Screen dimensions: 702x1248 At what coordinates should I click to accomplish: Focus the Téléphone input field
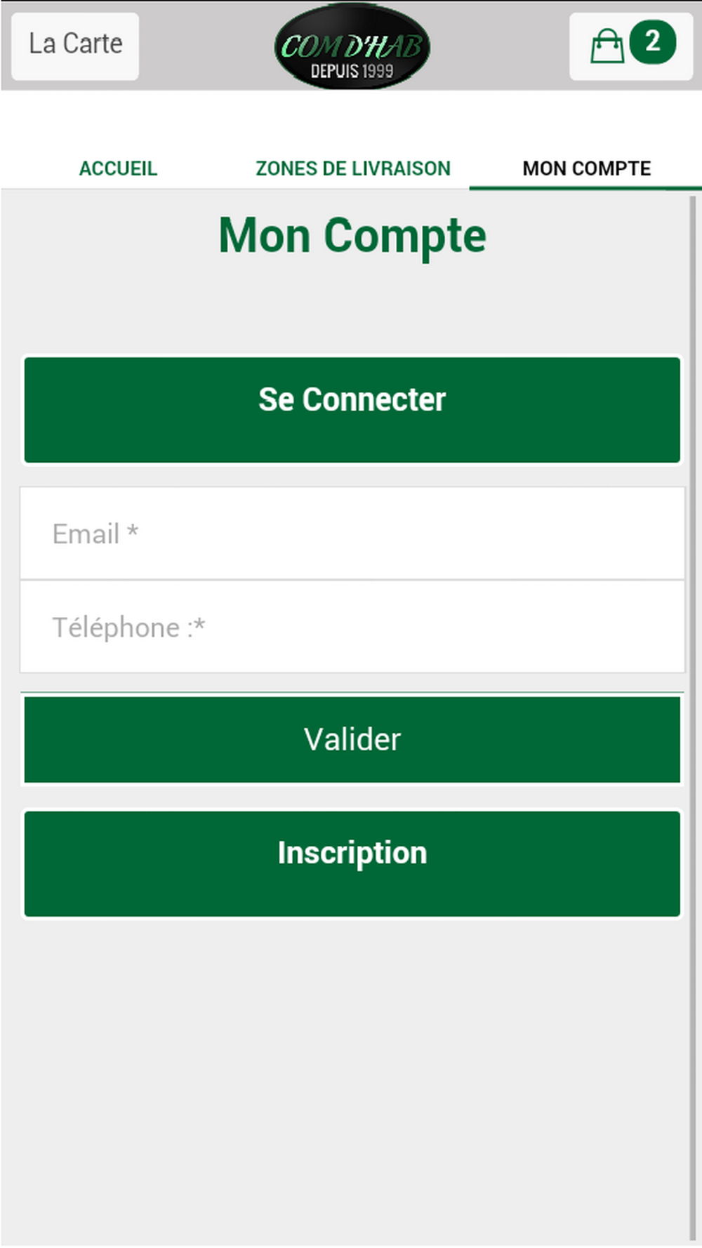pos(352,627)
